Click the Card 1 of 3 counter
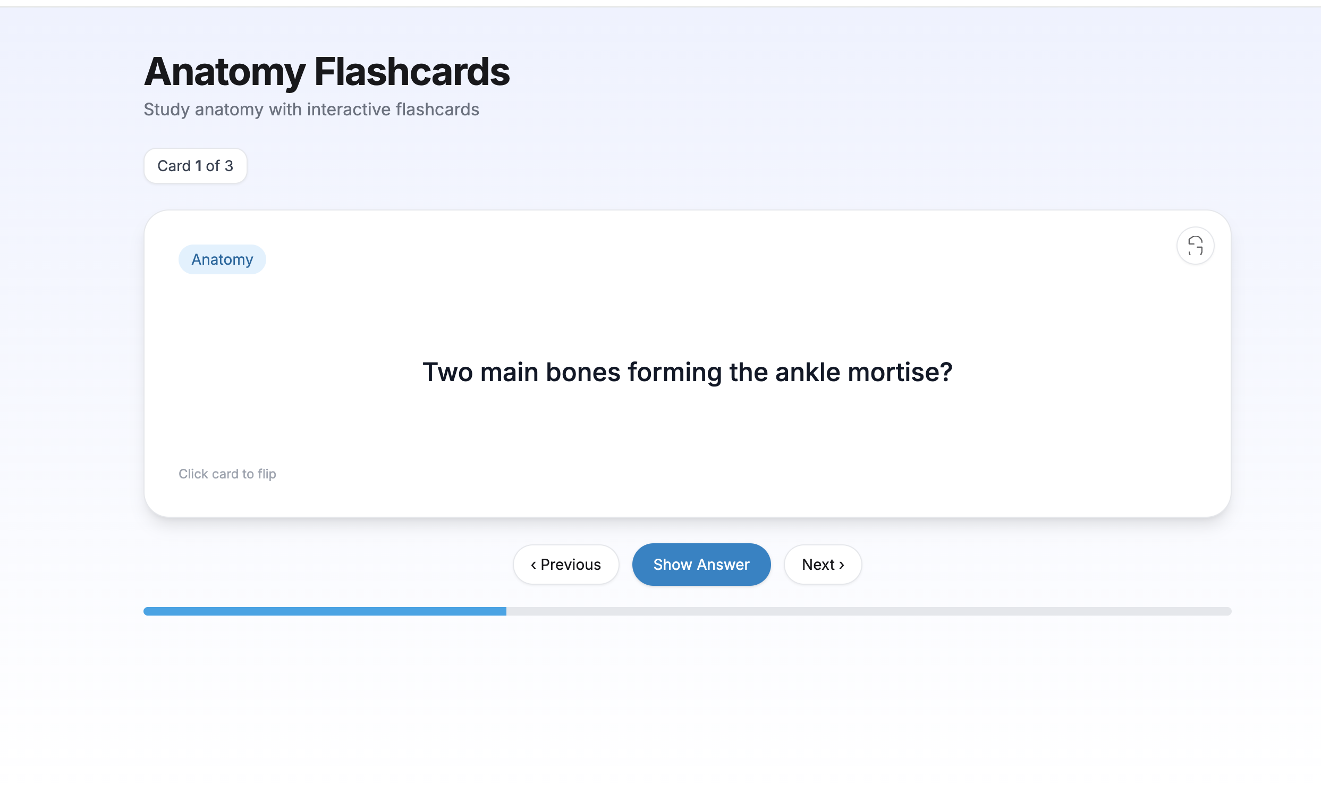Image resolution: width=1321 pixels, height=808 pixels. 195,166
